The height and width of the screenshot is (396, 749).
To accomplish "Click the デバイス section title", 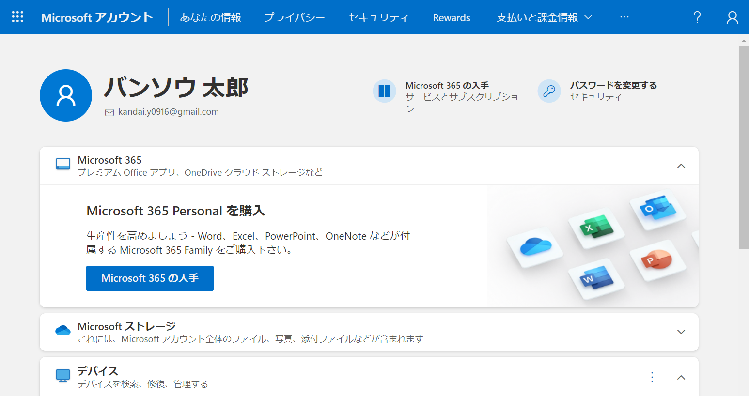I will (x=97, y=371).
